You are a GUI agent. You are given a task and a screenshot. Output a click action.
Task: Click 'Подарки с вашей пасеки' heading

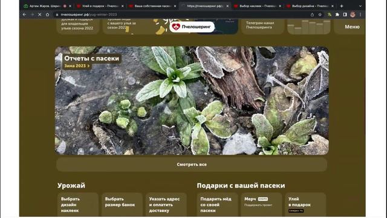click(x=241, y=185)
